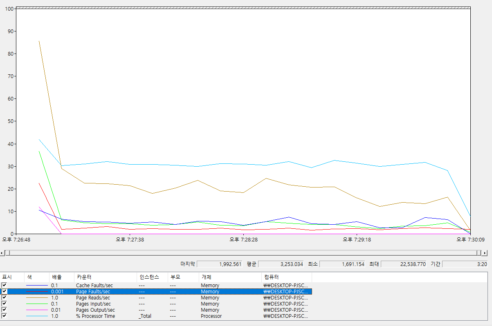Select the % Processor Time counter row

tap(157, 316)
